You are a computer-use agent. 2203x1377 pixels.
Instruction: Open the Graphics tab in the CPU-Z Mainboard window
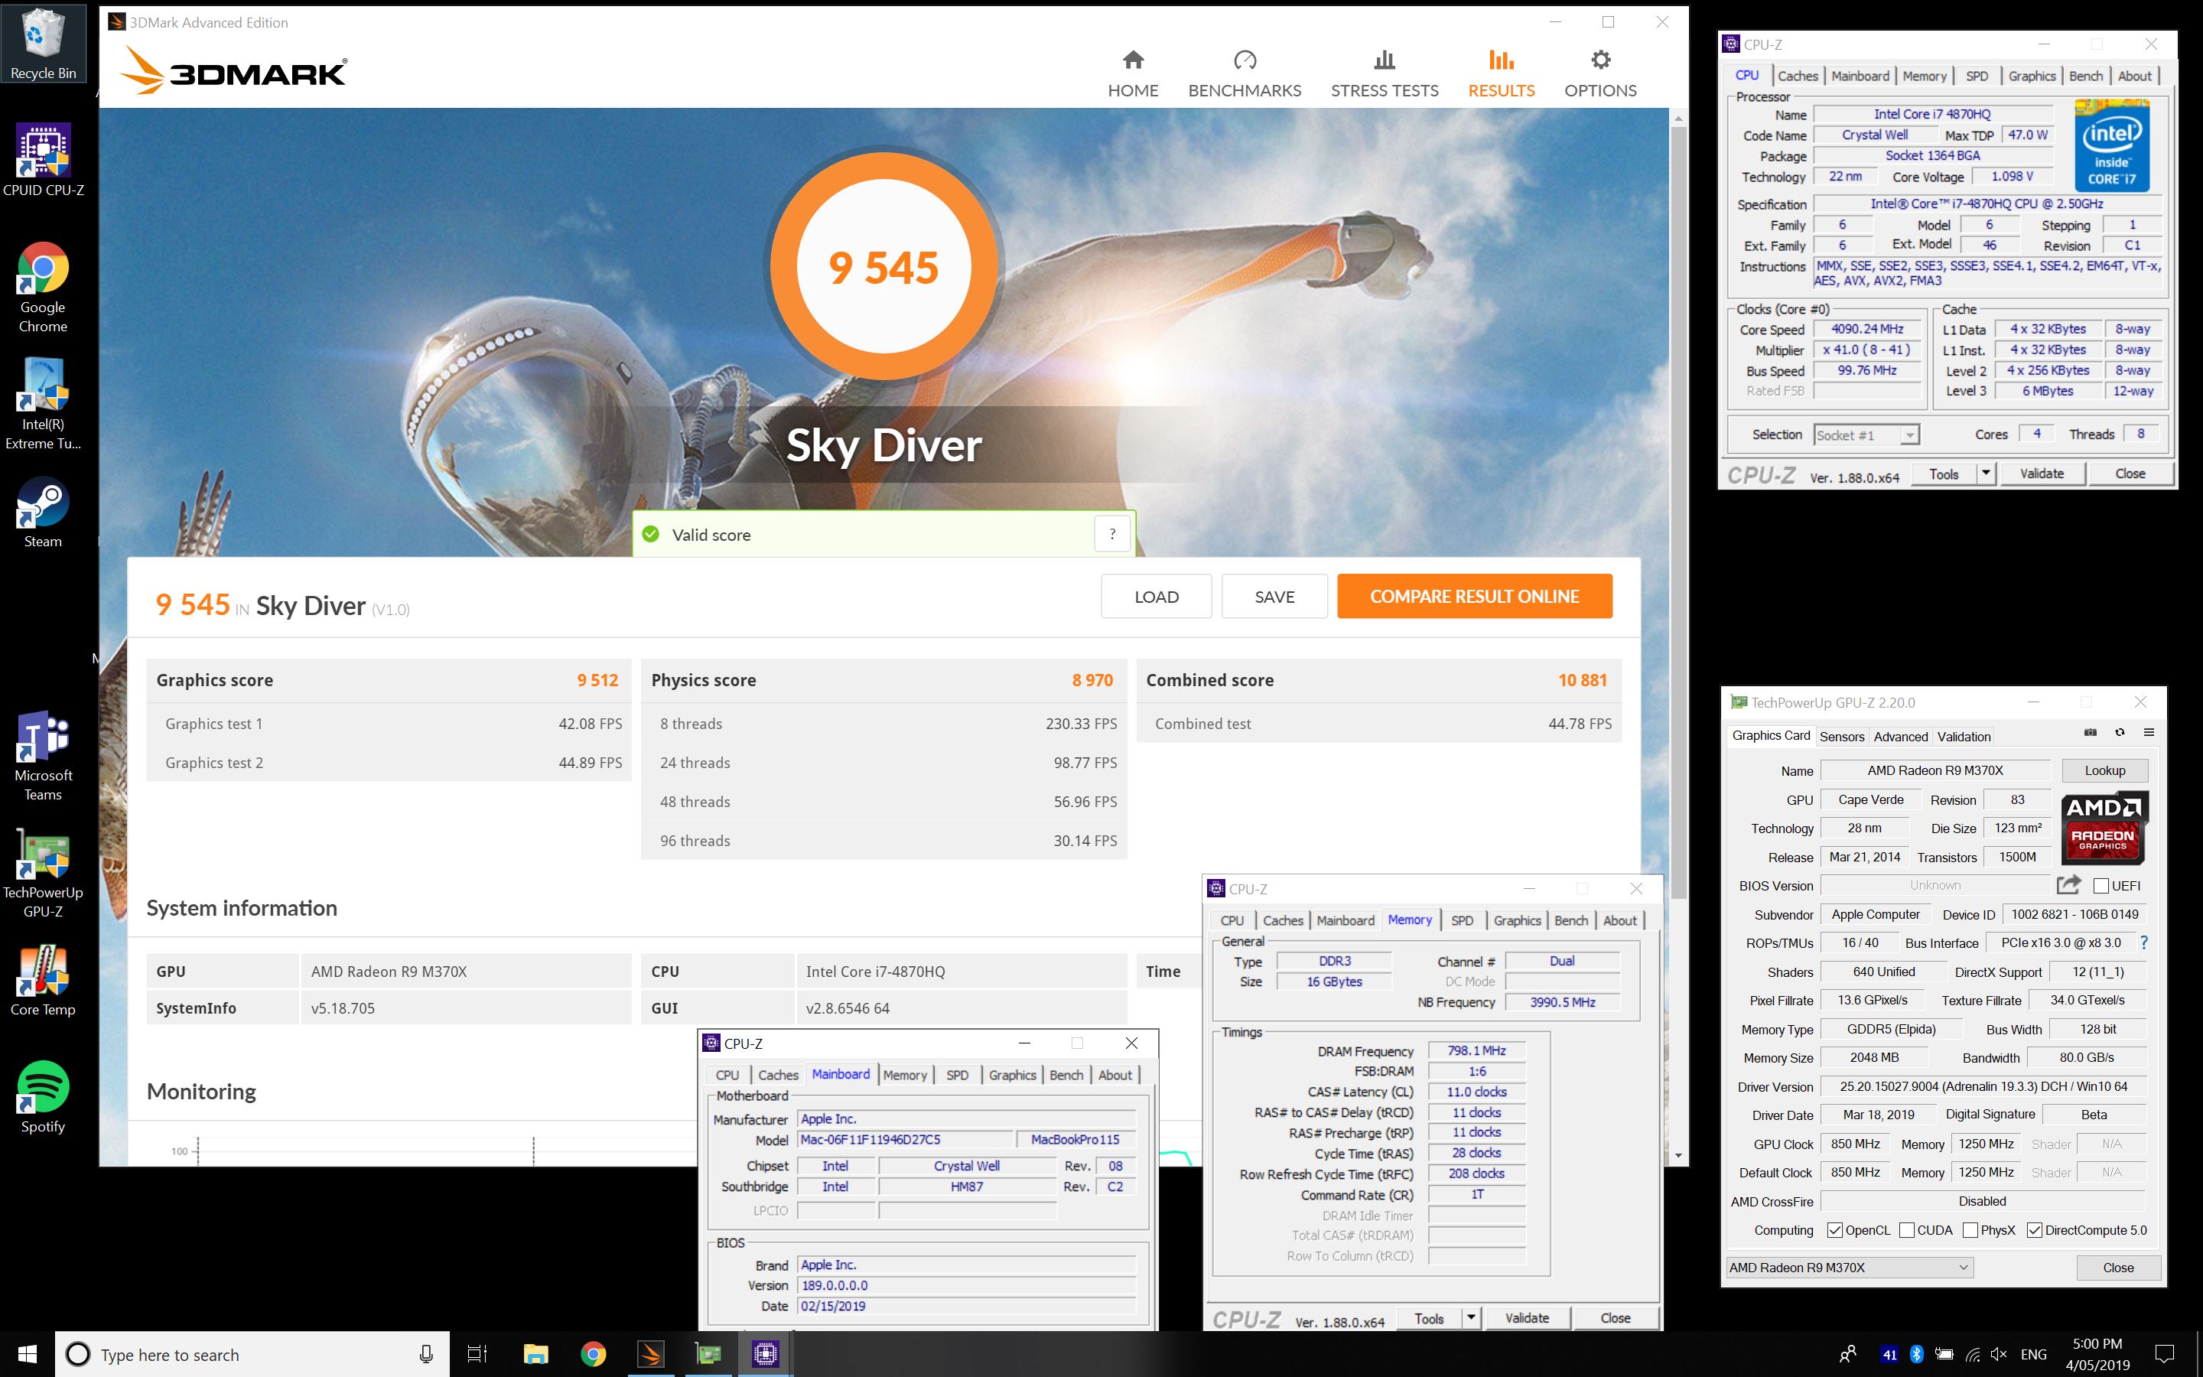[1012, 1076]
